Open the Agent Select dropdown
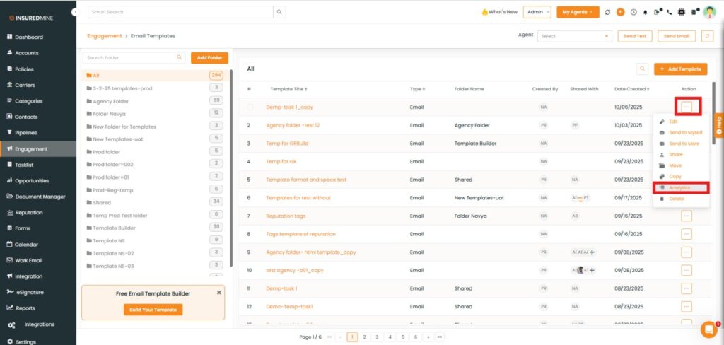The image size is (724, 345). click(x=574, y=36)
